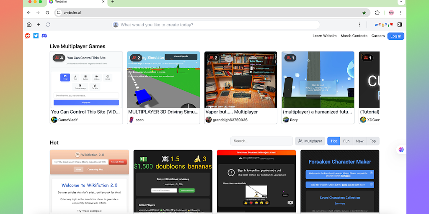Click title 'You Can Control This Site [VID...'
Image resolution: width=429 pixels, height=214 pixels.
click(86, 112)
